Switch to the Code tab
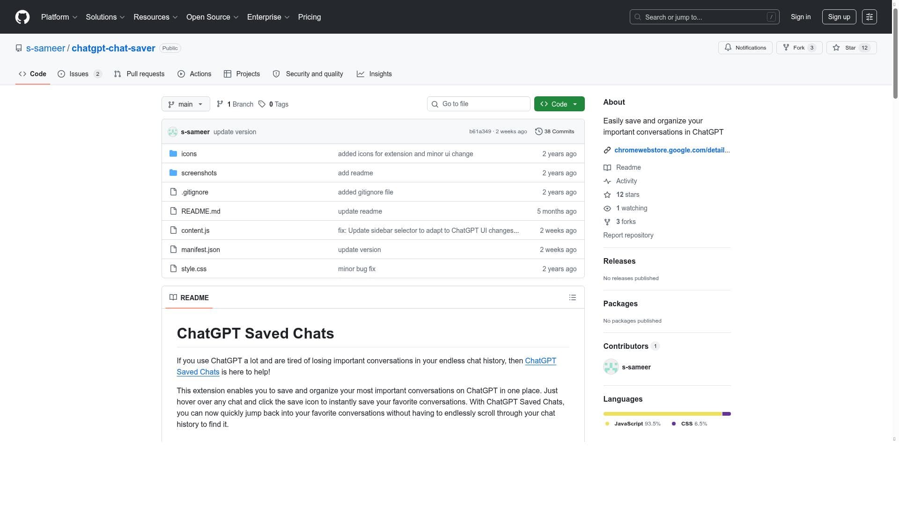This screenshot has height=505, width=899. [33, 74]
